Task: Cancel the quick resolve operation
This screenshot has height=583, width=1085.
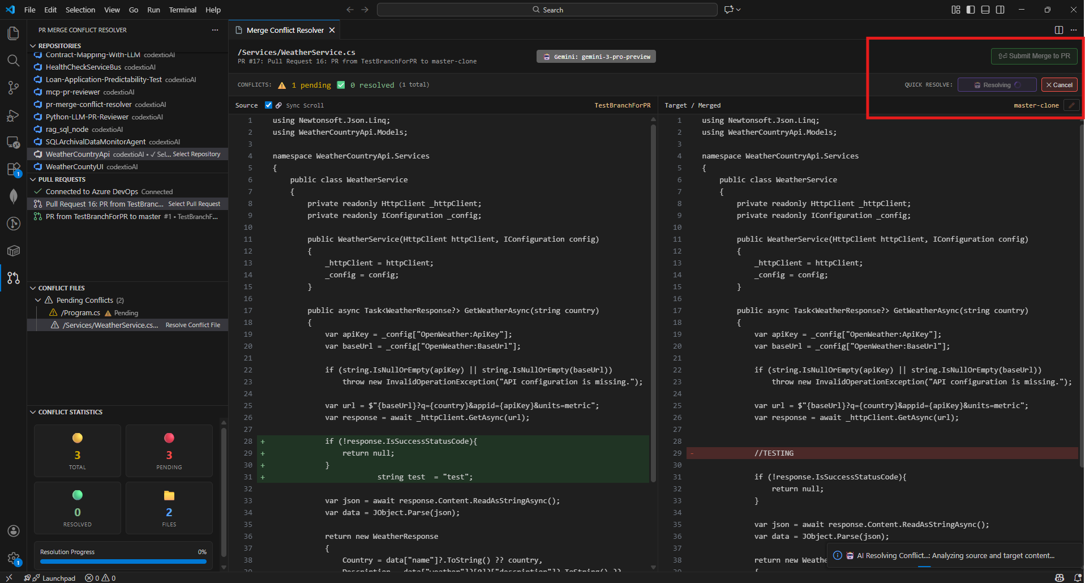Action: [1059, 85]
